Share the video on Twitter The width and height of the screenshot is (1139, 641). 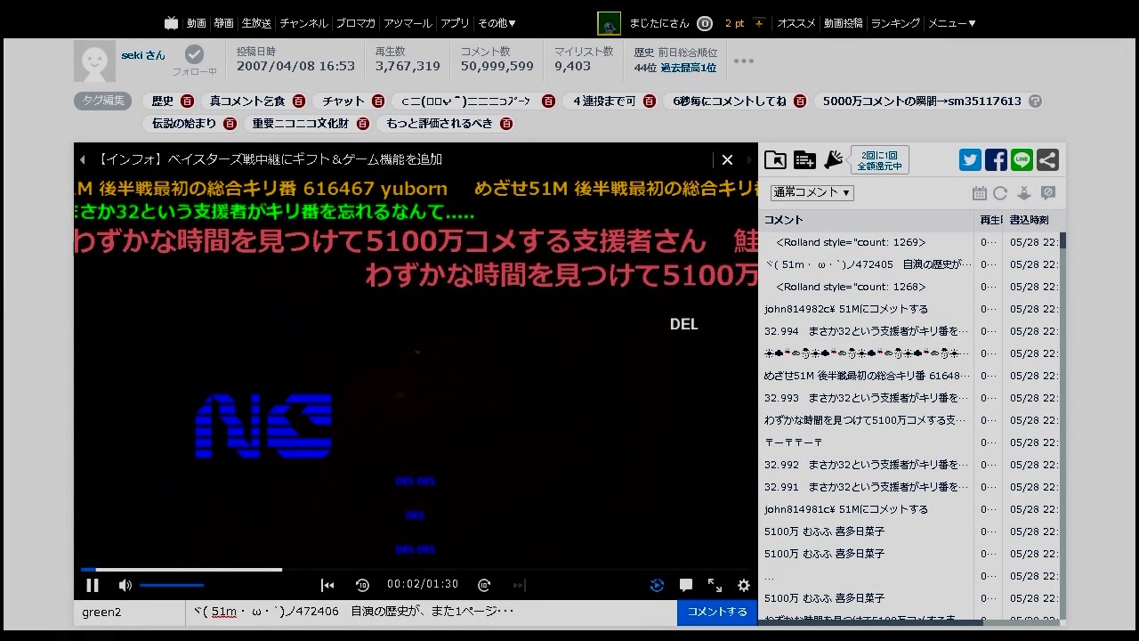click(970, 160)
